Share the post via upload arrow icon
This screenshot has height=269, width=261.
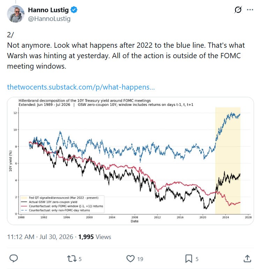[x=247, y=259]
